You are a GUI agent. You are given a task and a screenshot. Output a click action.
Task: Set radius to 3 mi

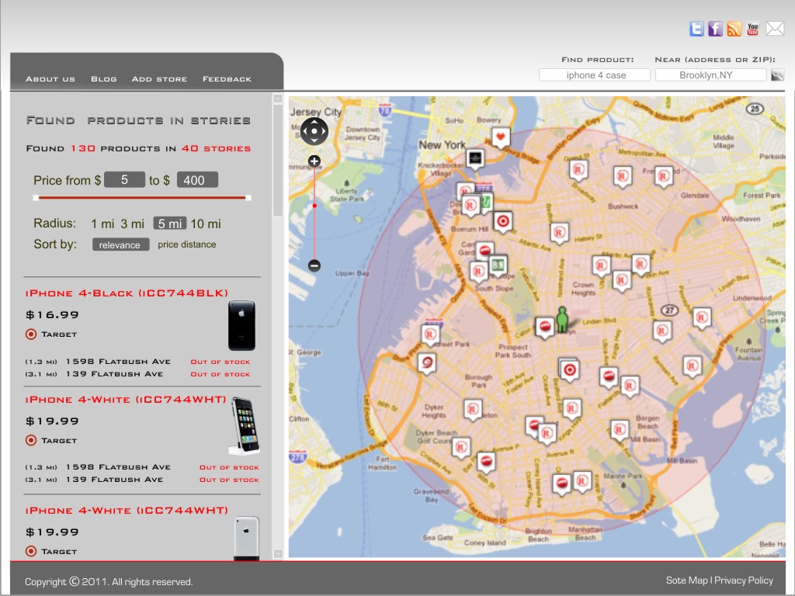132,223
